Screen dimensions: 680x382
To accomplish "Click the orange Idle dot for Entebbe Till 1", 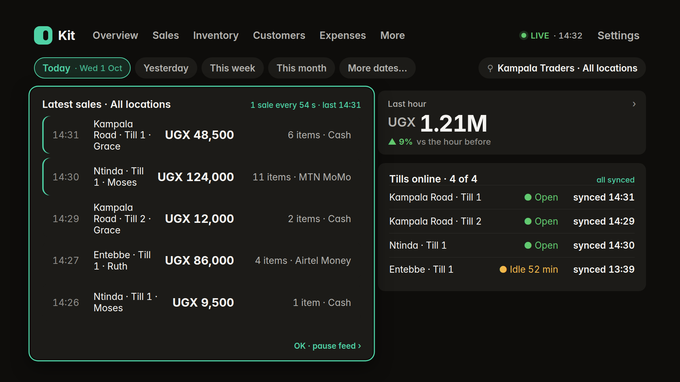I will pyautogui.click(x=503, y=270).
